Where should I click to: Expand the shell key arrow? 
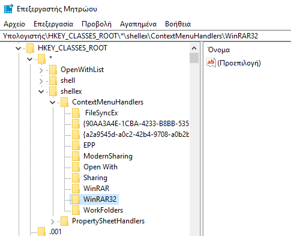tap(41, 81)
